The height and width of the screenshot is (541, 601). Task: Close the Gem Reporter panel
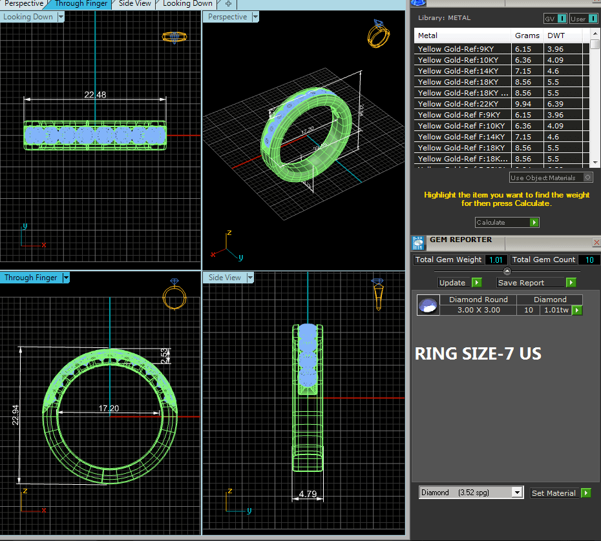tap(596, 242)
